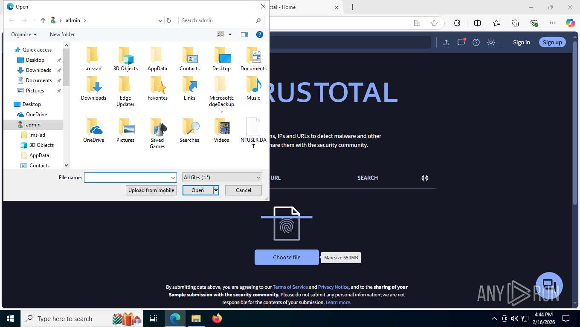This screenshot has width=580, height=327.
Task: Open the Organize menu
Action: point(24,34)
